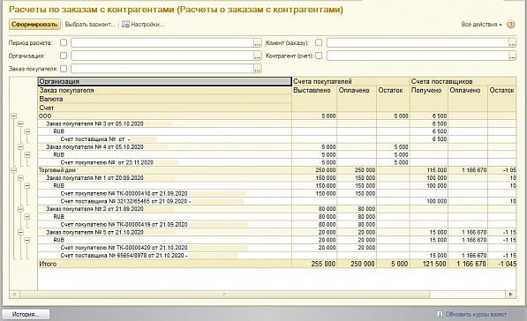Collapse RUB group under order № 5
The height and width of the screenshot is (321, 527).
click(26, 240)
